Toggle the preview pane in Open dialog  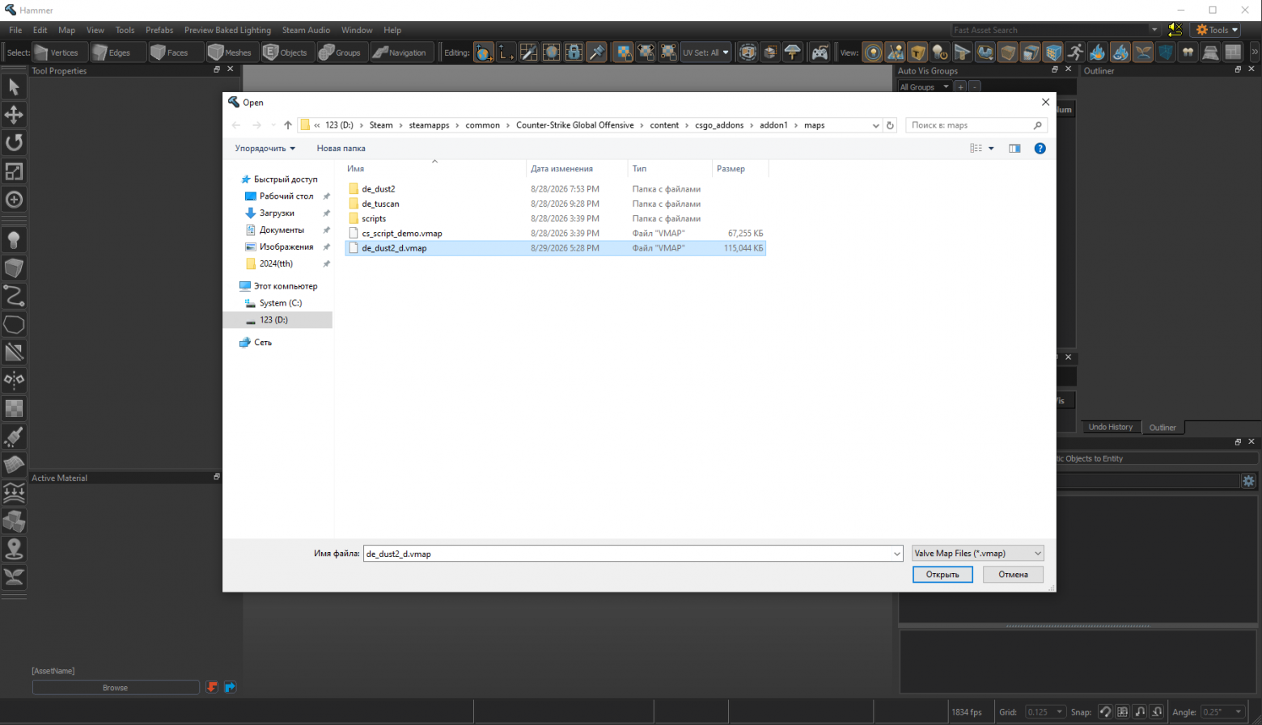[x=1014, y=149]
